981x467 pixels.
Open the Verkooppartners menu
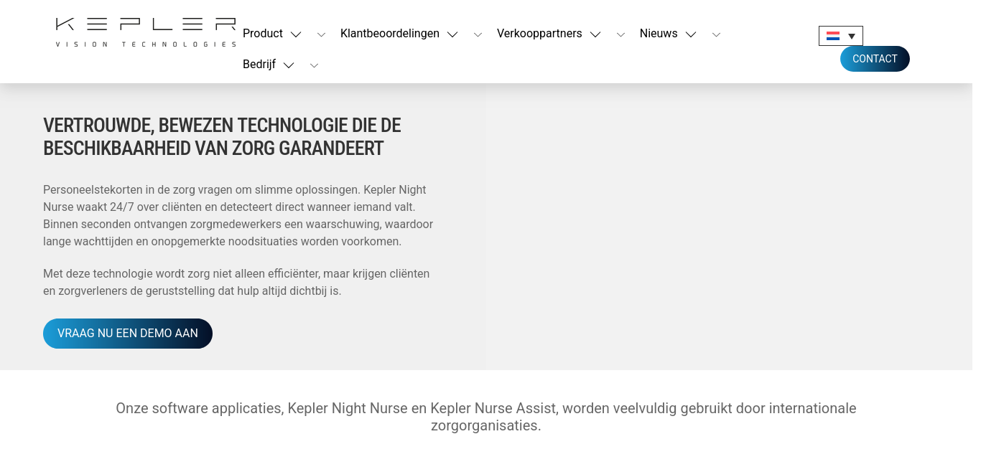[539, 34]
